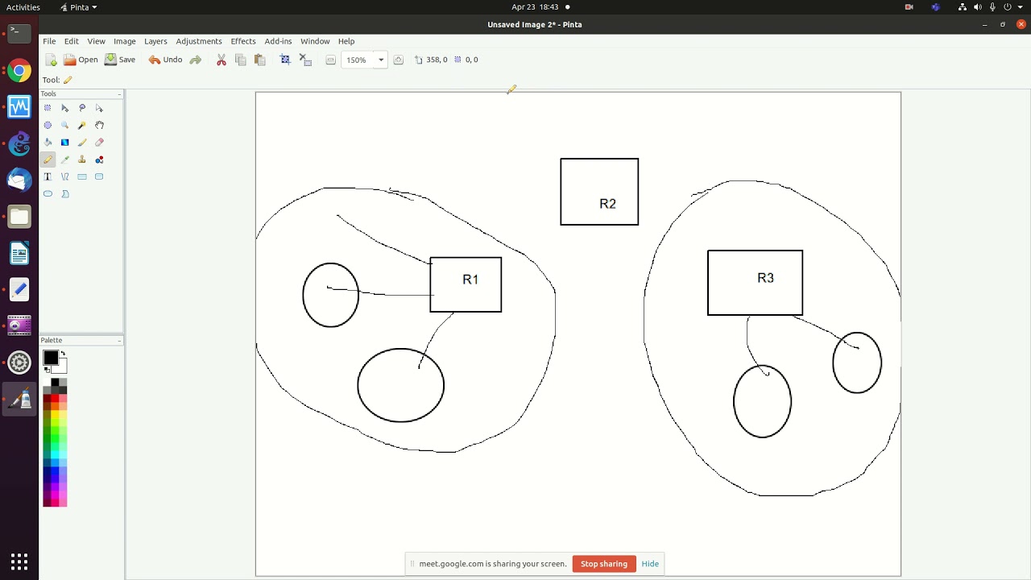Select the Ellipse Select tool
Viewport: 1031px width, 580px height.
48,125
